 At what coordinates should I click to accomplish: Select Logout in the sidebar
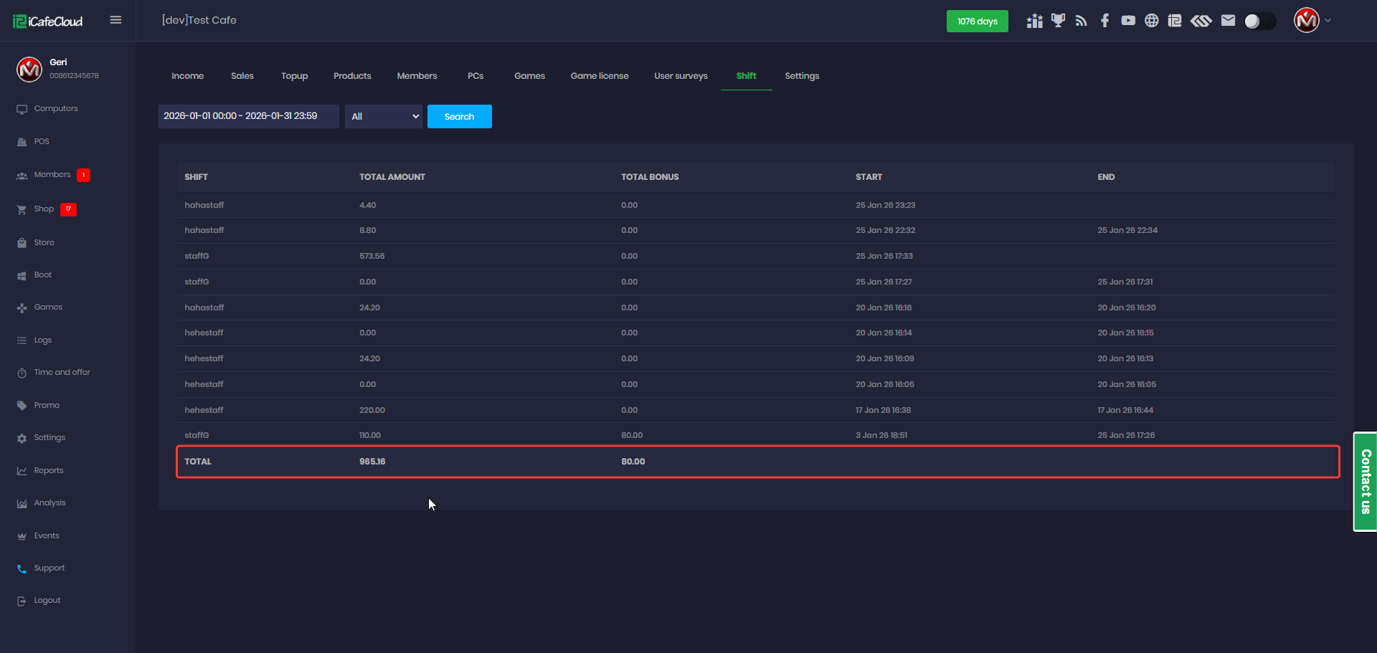click(x=47, y=601)
